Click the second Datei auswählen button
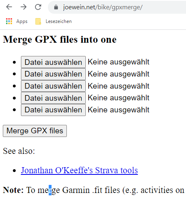 (x=53, y=74)
